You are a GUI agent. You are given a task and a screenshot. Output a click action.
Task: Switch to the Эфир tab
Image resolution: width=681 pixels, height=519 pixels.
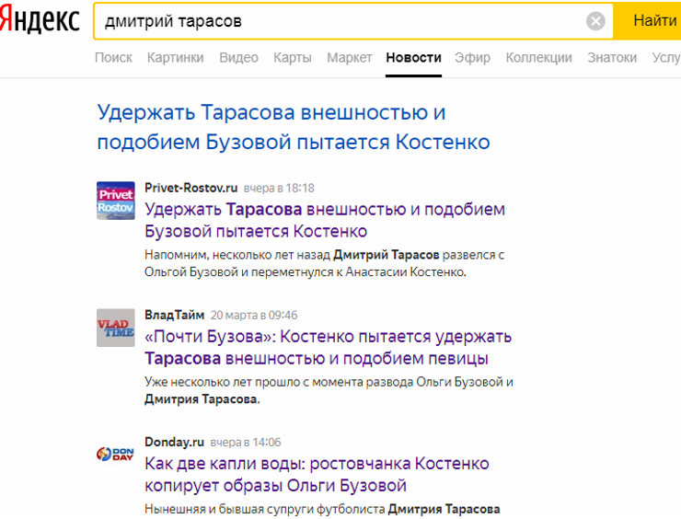(472, 57)
